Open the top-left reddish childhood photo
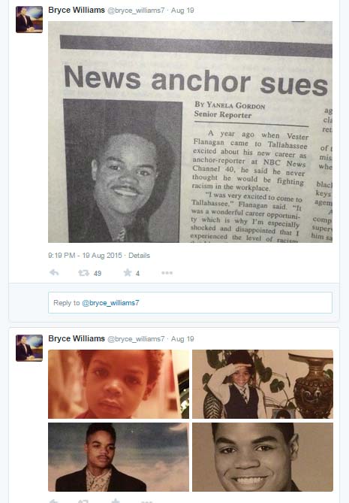The width and height of the screenshot is (349, 503). (x=119, y=384)
